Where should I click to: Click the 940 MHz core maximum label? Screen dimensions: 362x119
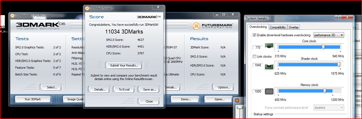[338, 56]
